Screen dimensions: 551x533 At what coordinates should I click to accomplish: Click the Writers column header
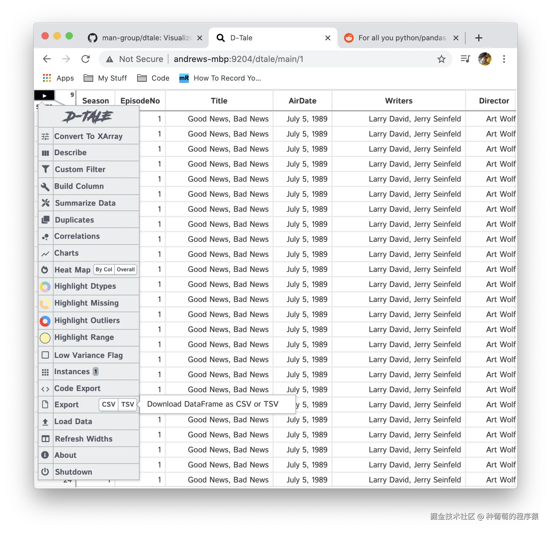click(x=399, y=101)
